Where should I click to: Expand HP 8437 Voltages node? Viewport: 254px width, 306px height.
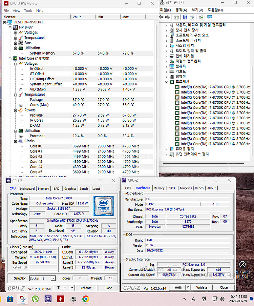[16, 33]
